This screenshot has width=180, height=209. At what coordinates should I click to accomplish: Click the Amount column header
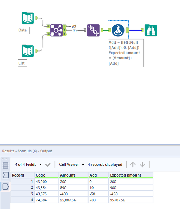click(x=73, y=175)
